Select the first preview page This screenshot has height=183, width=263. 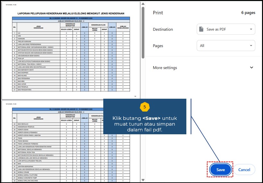tap(71, 51)
